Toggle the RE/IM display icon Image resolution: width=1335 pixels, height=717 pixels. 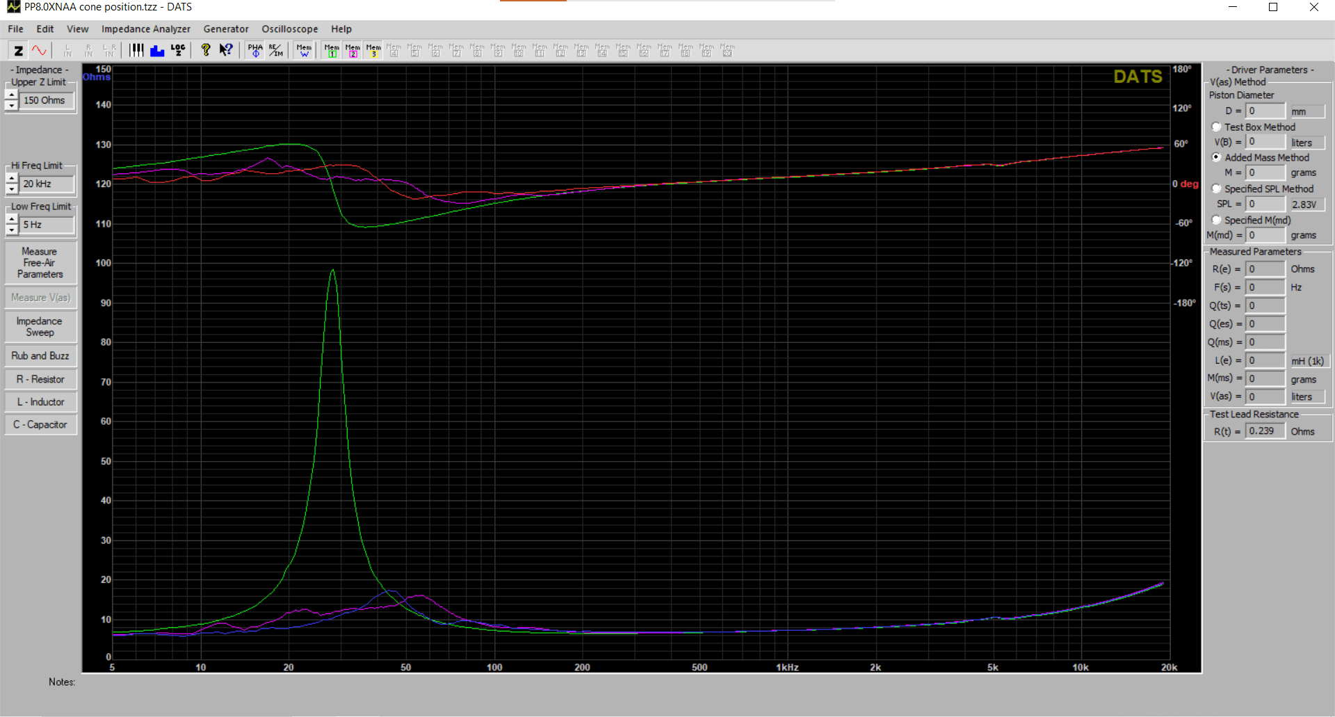coord(276,50)
